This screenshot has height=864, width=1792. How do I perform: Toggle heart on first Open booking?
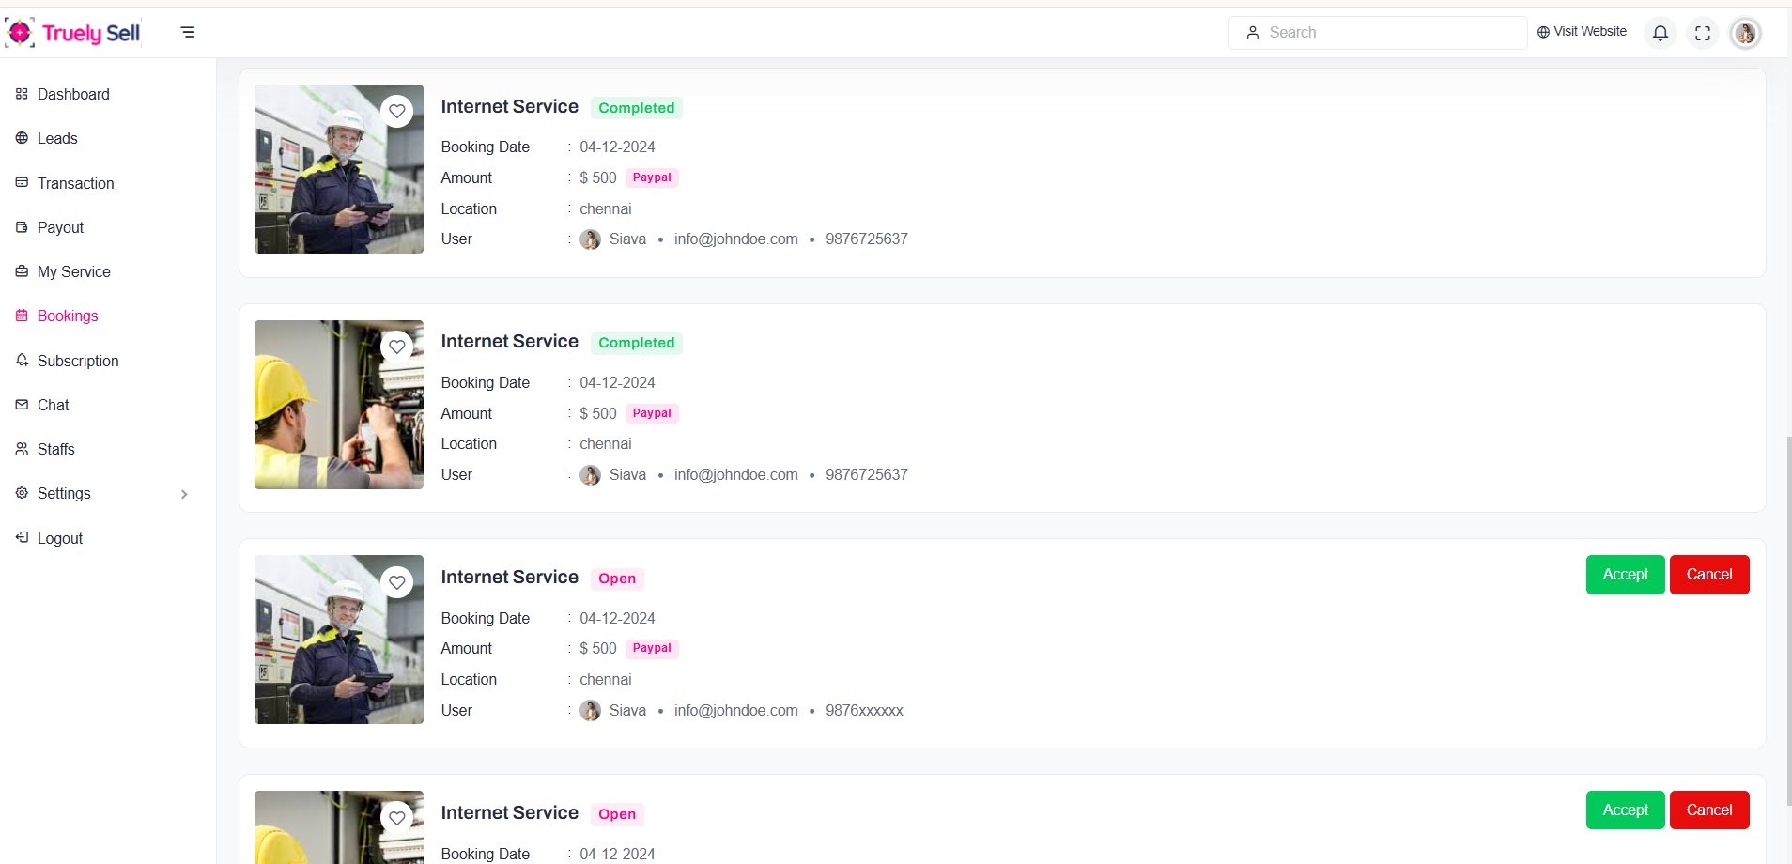point(397,582)
